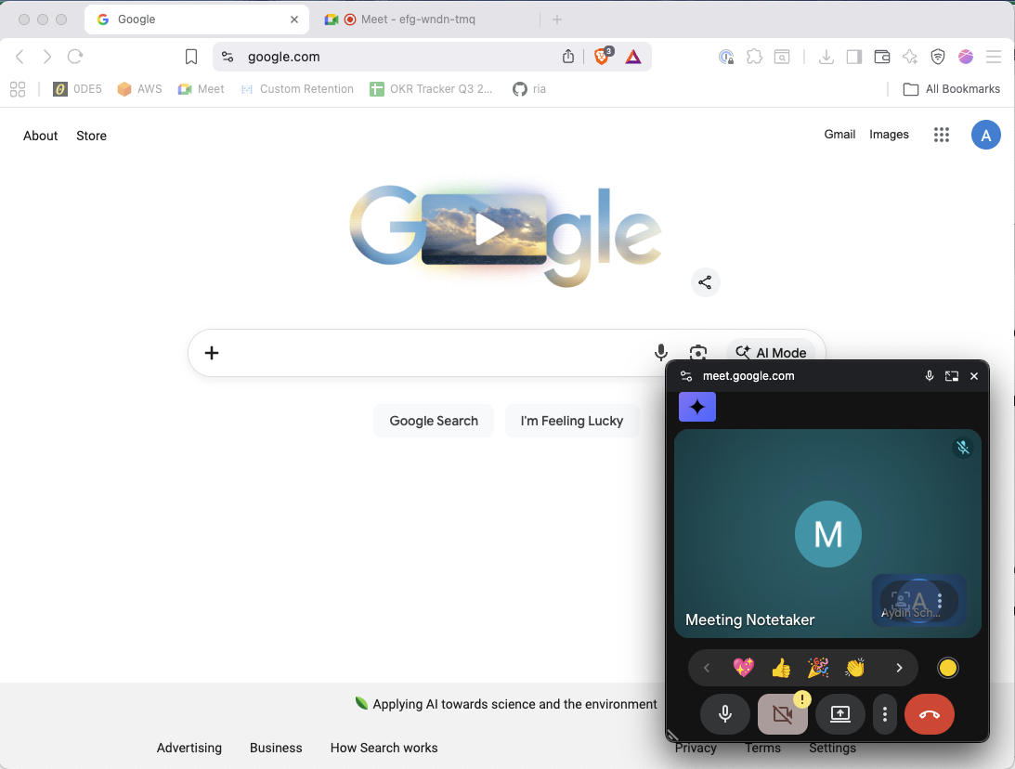Send the thumbs up reaction
The image size is (1015, 769).
(x=781, y=668)
